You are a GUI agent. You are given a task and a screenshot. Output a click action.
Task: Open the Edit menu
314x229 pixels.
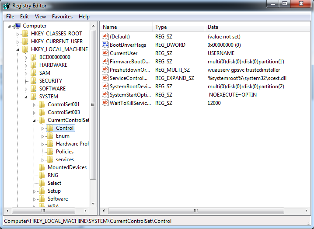click(x=24, y=17)
